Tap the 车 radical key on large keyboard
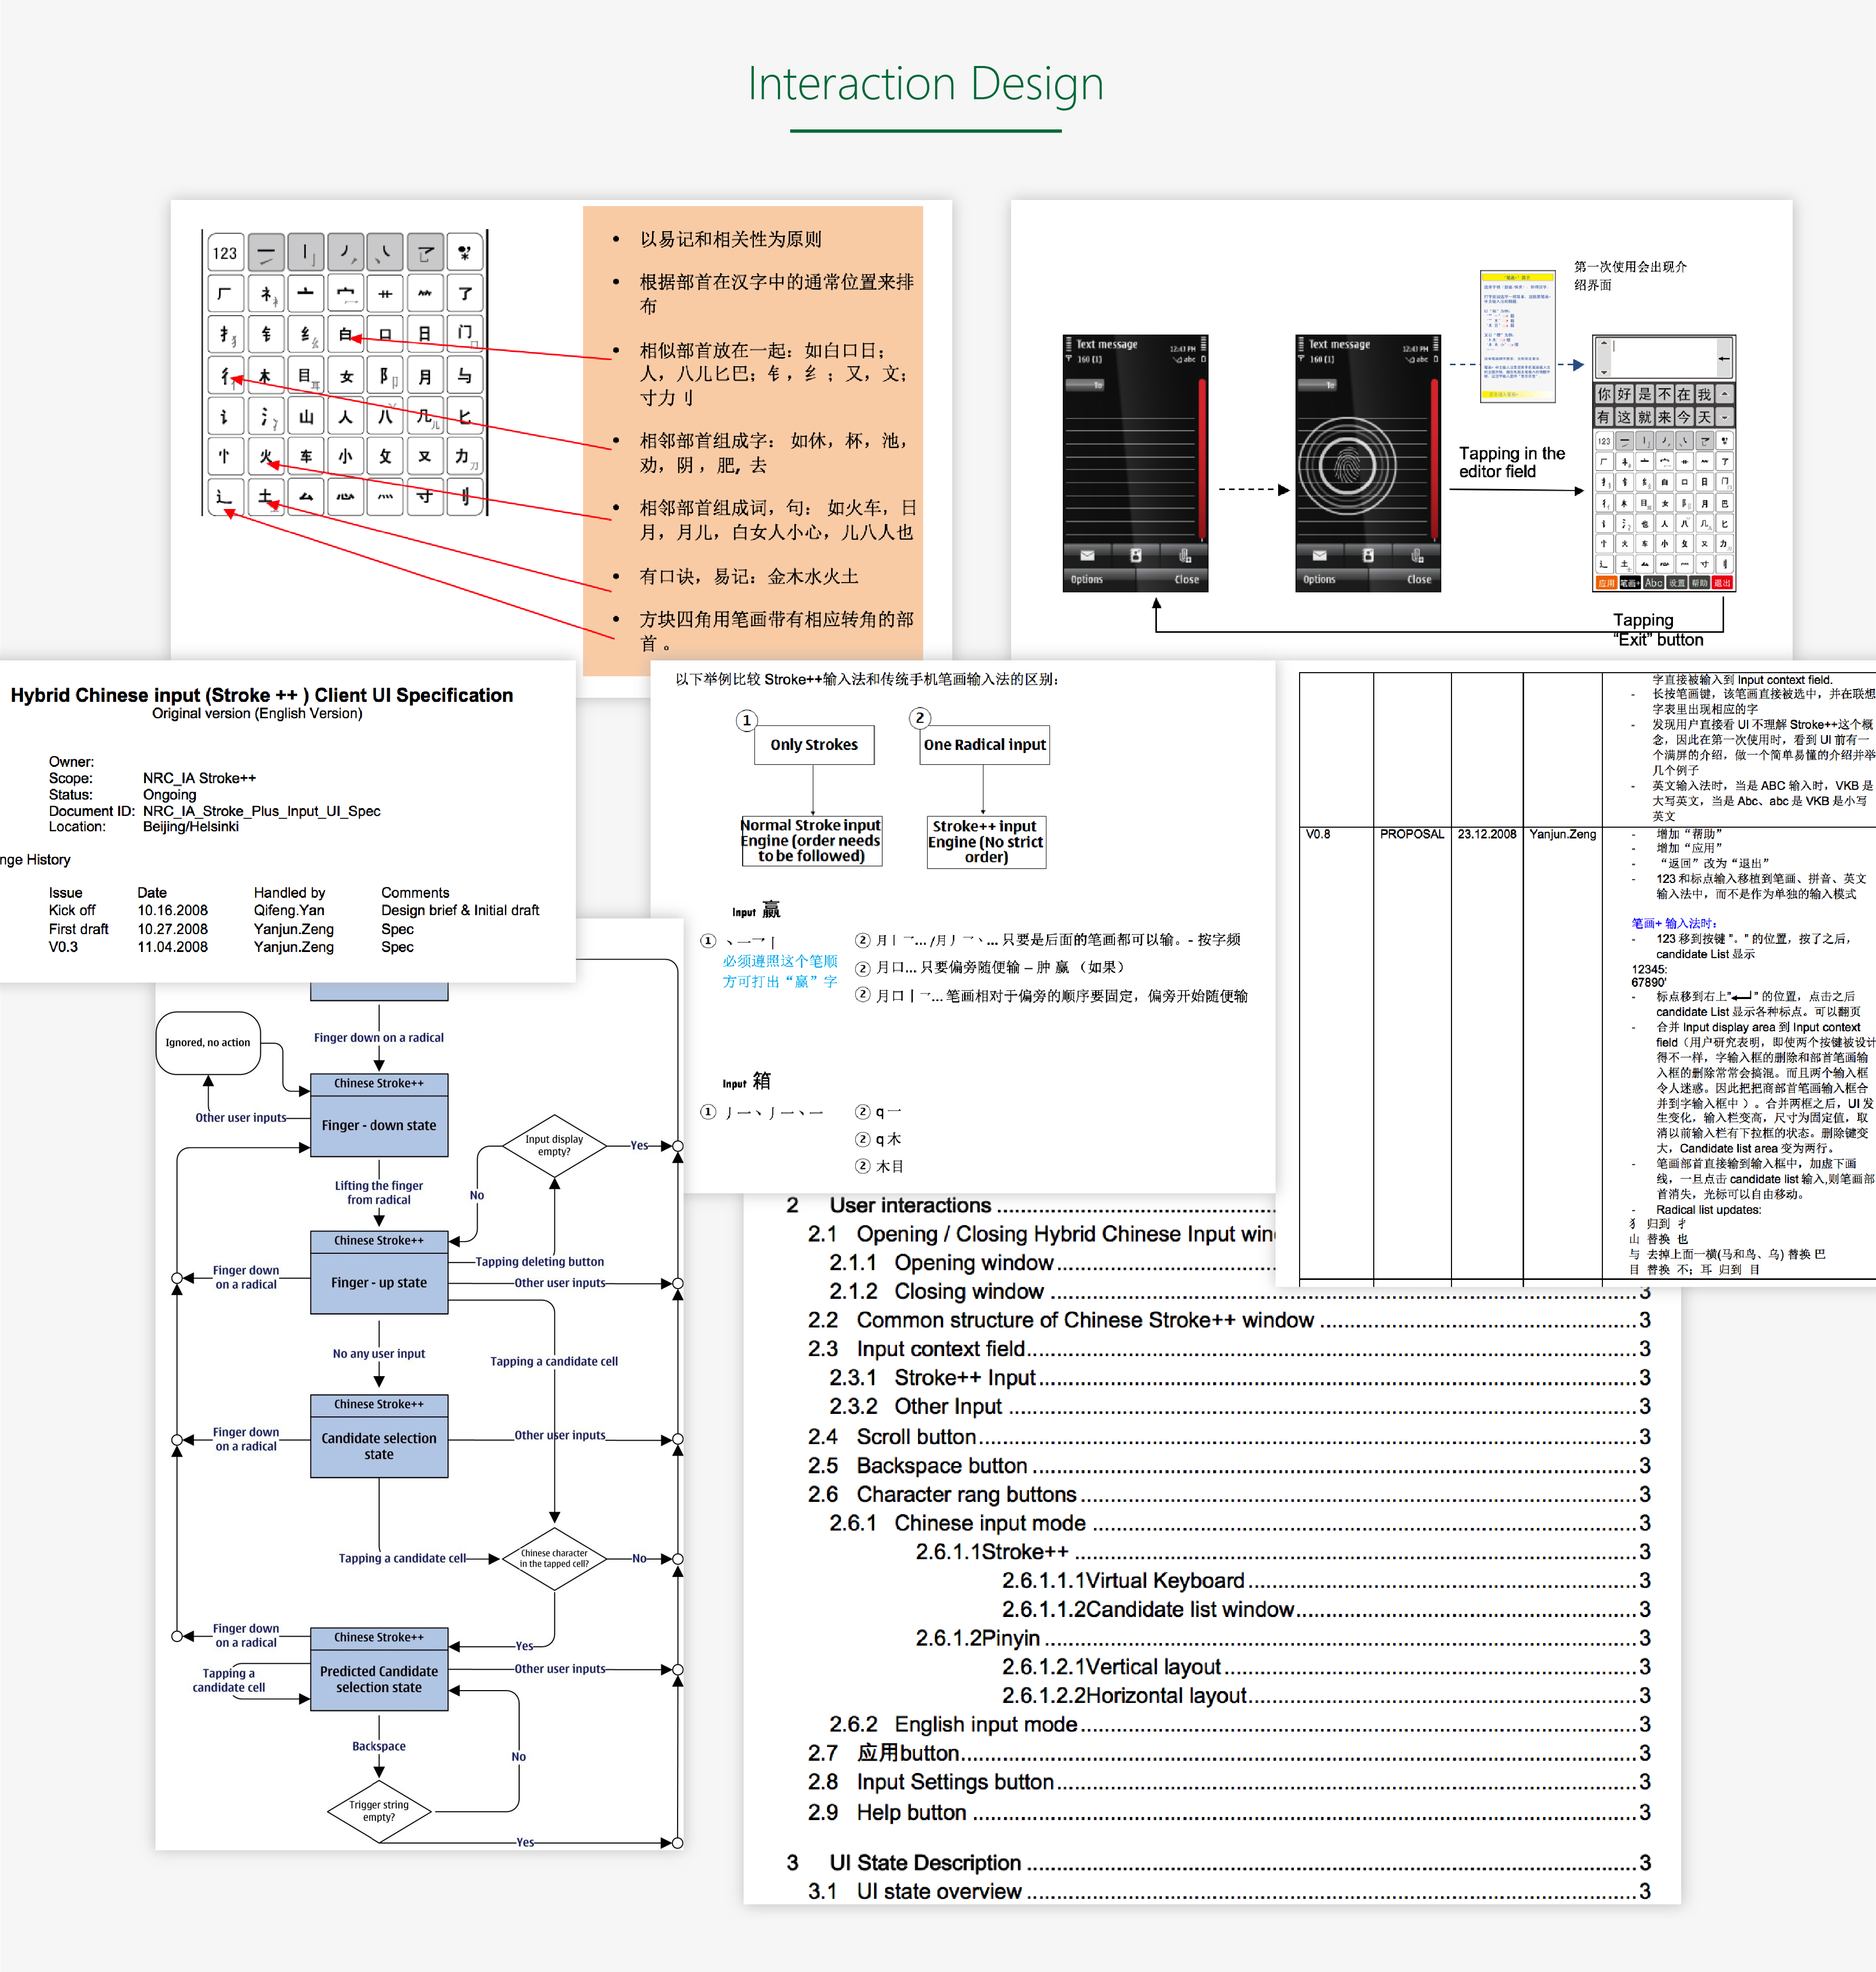This screenshot has height=1972, width=1876. 305,457
